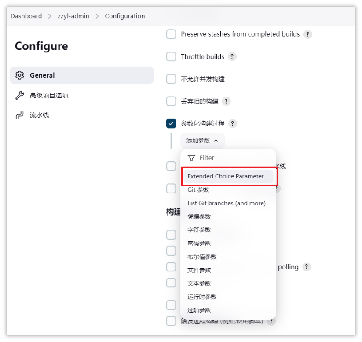
Task: Click the wrench icon for 高级项目选项
Action: coord(20,95)
